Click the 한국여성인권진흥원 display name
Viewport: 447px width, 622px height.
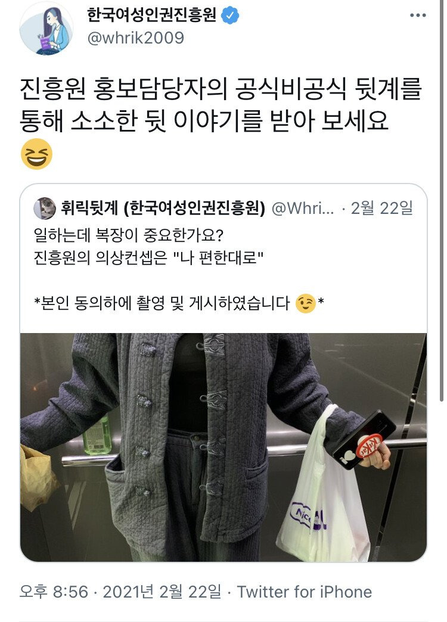click(x=152, y=15)
